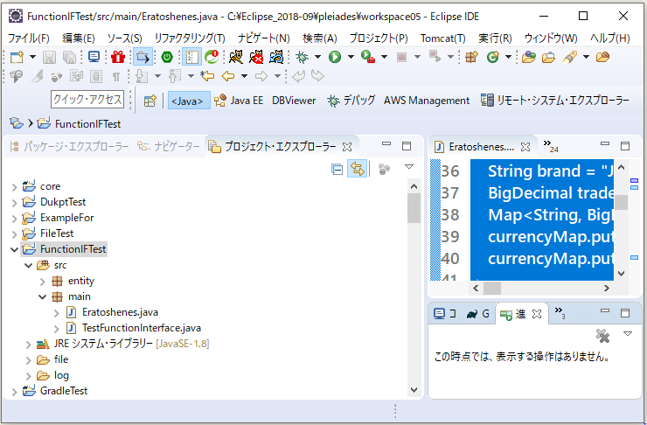This screenshot has width=647, height=425.
Task: Click Project Explorer vertical scrollbar thumb
Action: [x=414, y=208]
